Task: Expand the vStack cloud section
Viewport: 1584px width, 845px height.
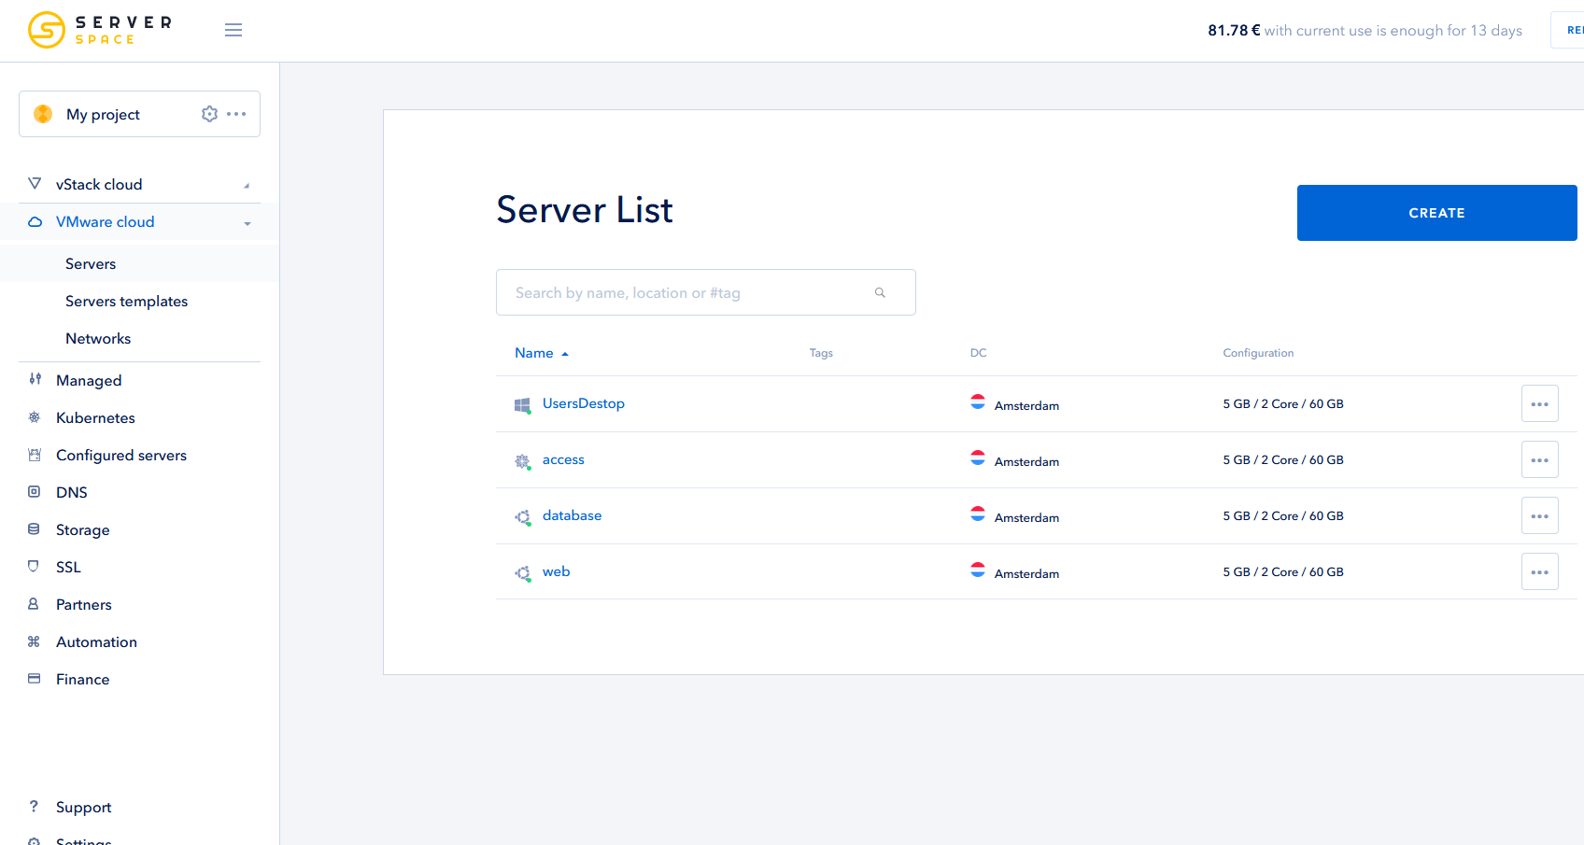Action: [x=247, y=184]
